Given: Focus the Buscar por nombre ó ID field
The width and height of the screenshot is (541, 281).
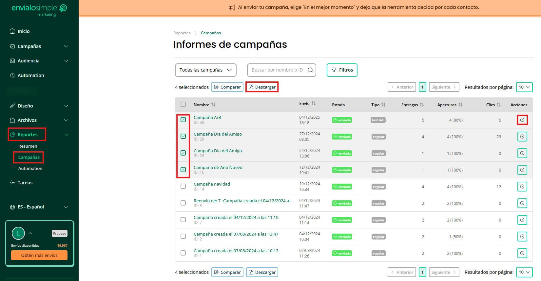Looking at the screenshot, I should pyautogui.click(x=281, y=70).
